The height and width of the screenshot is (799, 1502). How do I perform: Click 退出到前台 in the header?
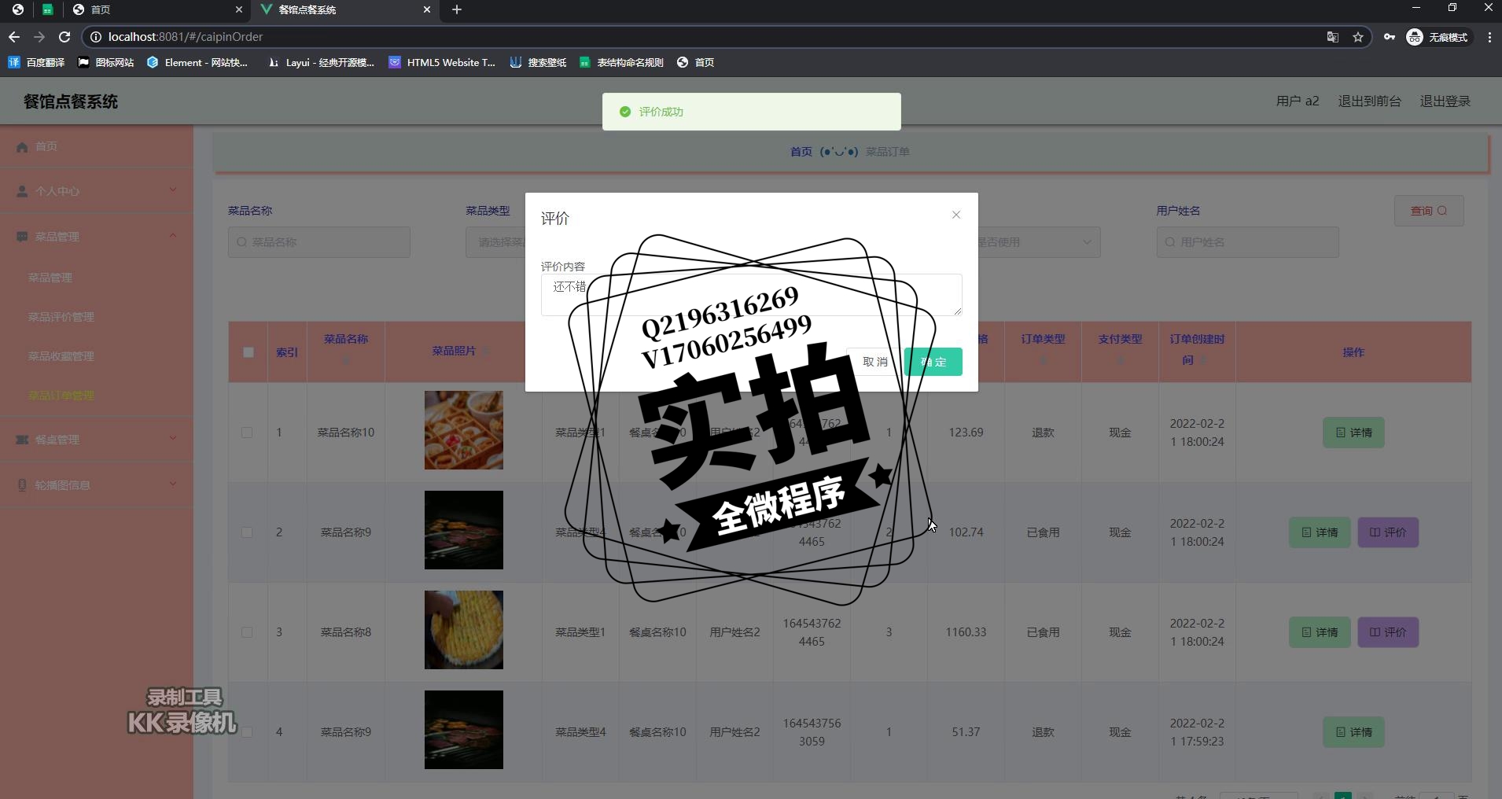1369,101
